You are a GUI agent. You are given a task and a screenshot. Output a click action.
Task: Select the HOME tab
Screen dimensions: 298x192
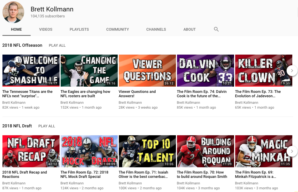(16, 29)
